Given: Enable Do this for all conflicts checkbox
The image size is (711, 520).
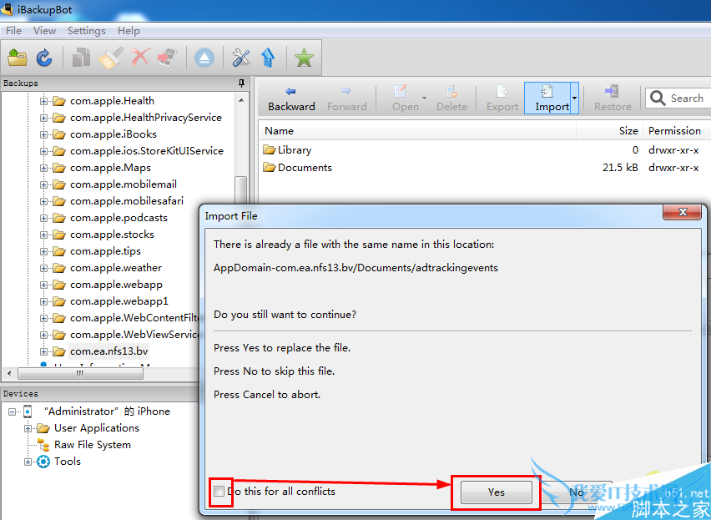Looking at the screenshot, I should [x=219, y=492].
